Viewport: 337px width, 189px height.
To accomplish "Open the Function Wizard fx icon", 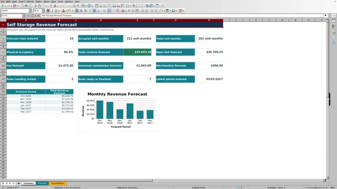I will tap(28, 15).
